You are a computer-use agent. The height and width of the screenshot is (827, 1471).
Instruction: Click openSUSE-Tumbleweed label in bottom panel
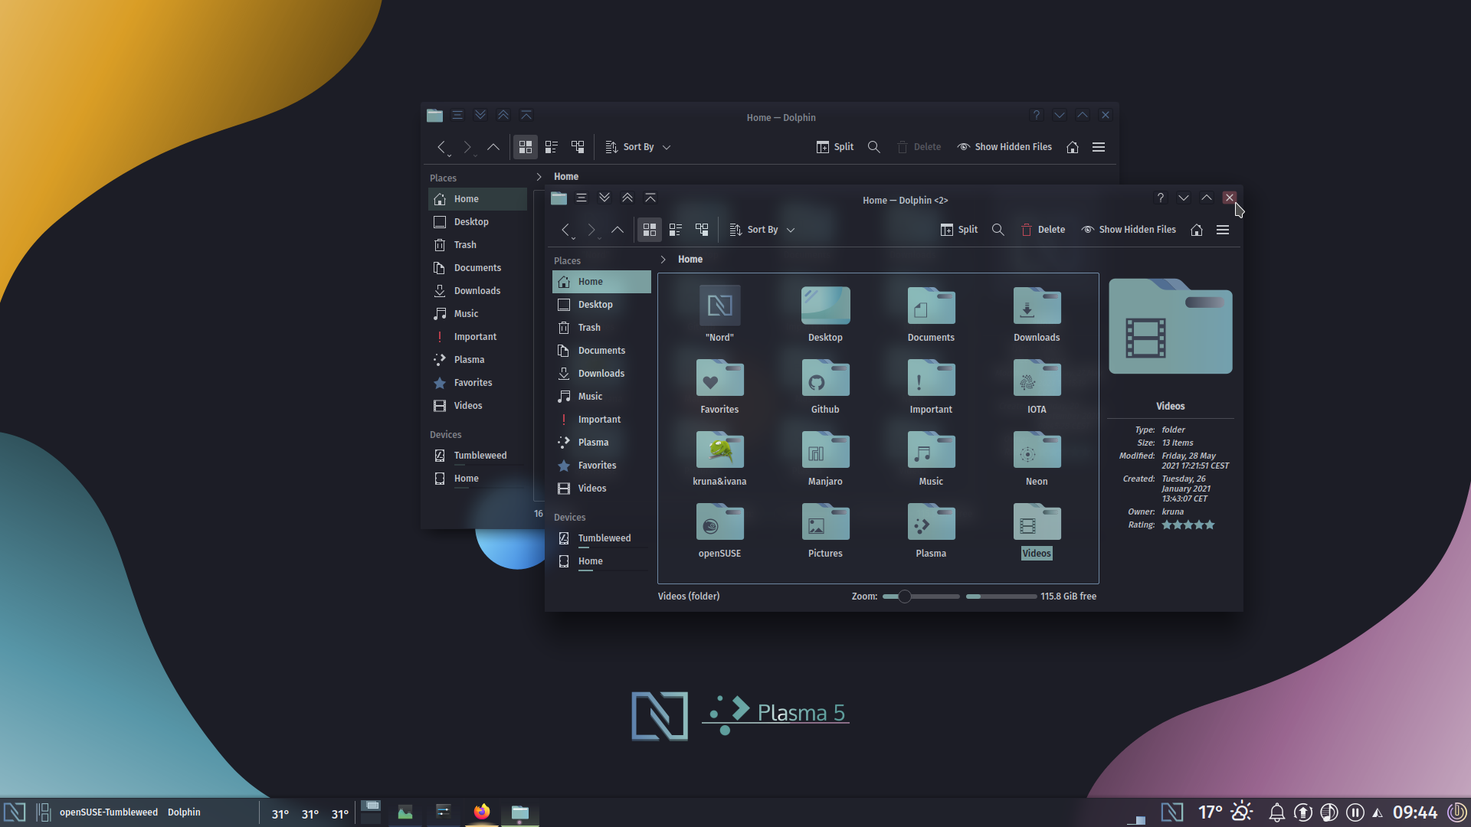[109, 812]
